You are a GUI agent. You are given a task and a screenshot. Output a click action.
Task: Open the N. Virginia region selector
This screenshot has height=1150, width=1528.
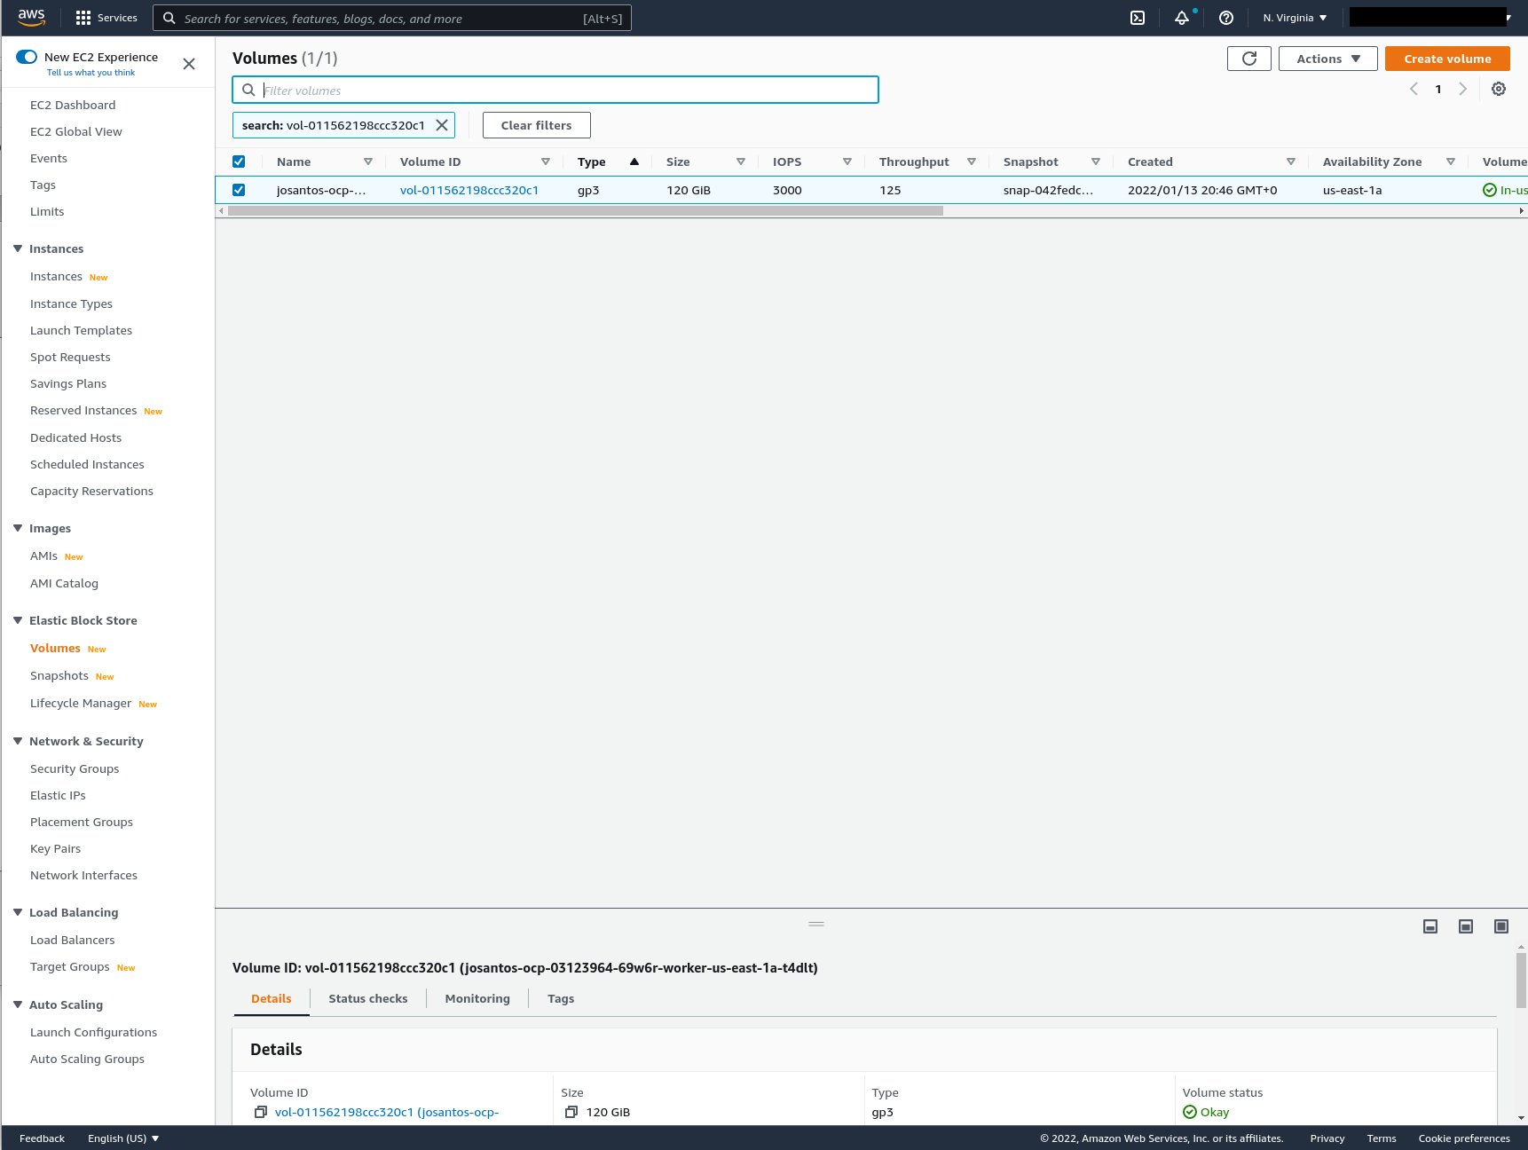click(x=1293, y=17)
